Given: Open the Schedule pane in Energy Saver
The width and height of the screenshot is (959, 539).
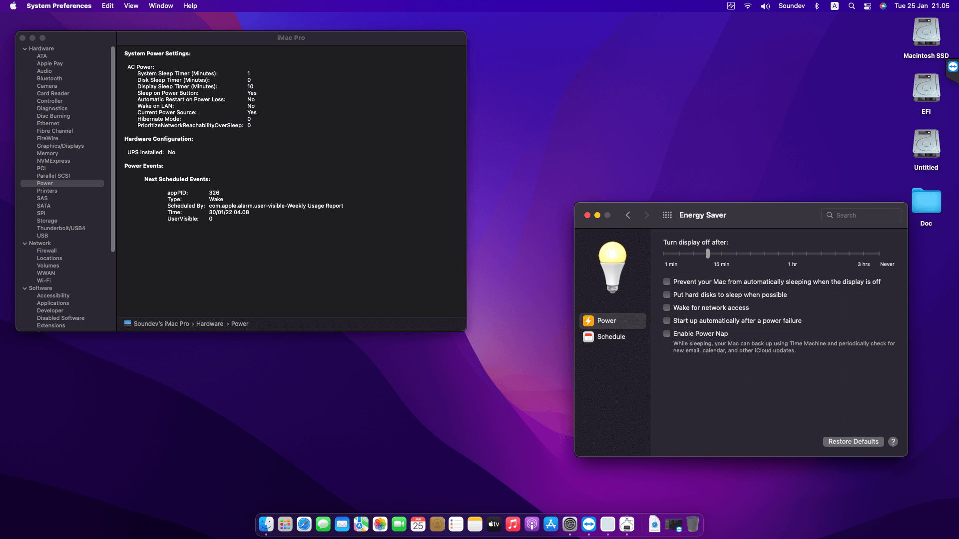Looking at the screenshot, I should (x=610, y=336).
